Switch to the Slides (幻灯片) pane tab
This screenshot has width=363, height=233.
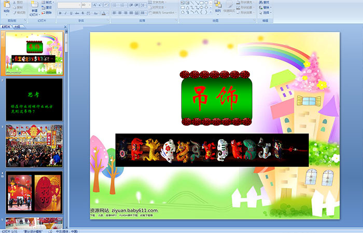(x=6, y=27)
